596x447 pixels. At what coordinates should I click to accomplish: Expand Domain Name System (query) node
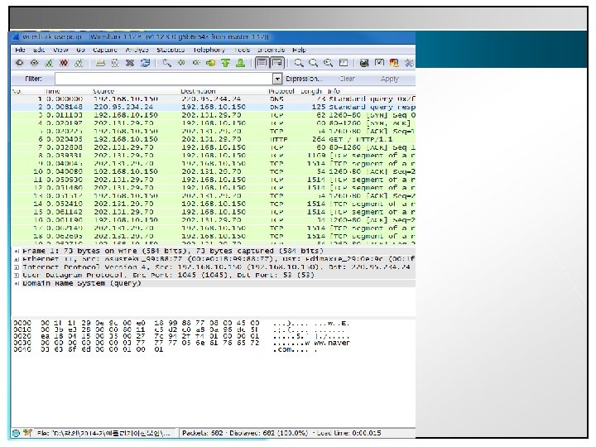17,284
